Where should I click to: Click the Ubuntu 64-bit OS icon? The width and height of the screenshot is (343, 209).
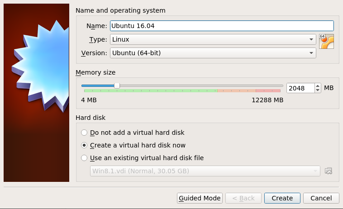click(326, 41)
